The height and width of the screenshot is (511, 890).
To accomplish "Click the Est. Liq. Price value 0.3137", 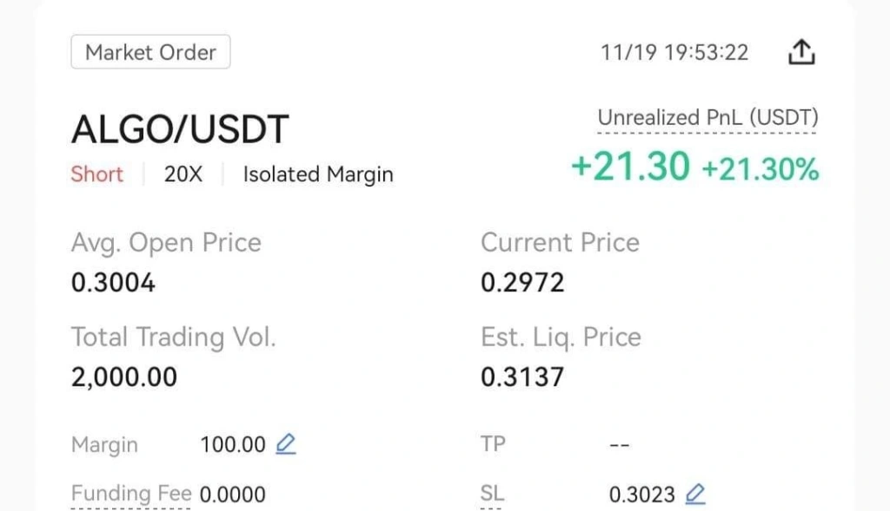I will point(522,377).
